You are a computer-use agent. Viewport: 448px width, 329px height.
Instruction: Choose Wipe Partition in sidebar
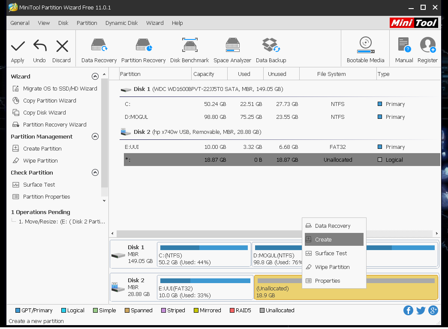click(x=35, y=161)
